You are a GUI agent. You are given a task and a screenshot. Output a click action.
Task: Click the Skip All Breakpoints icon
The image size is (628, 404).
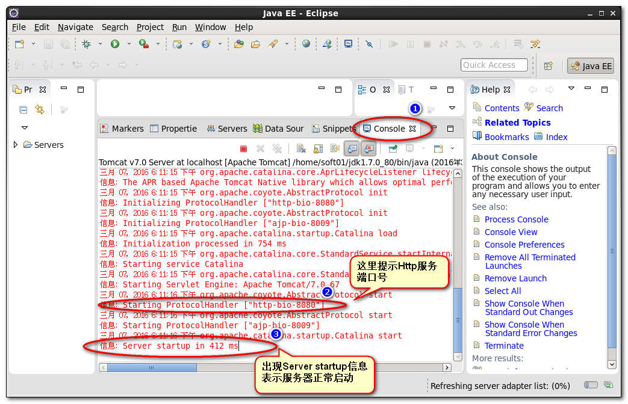pyautogui.click(x=369, y=44)
